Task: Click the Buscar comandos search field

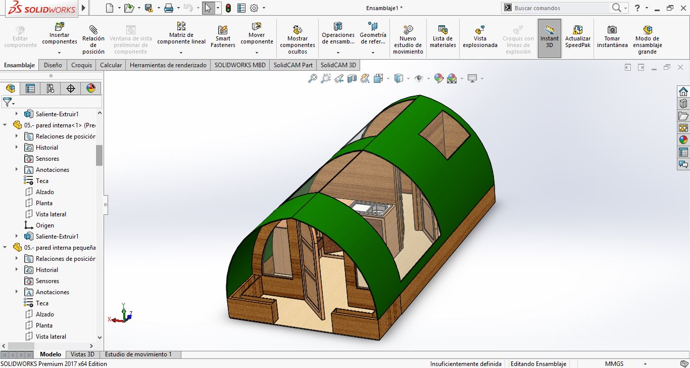Action: point(561,8)
